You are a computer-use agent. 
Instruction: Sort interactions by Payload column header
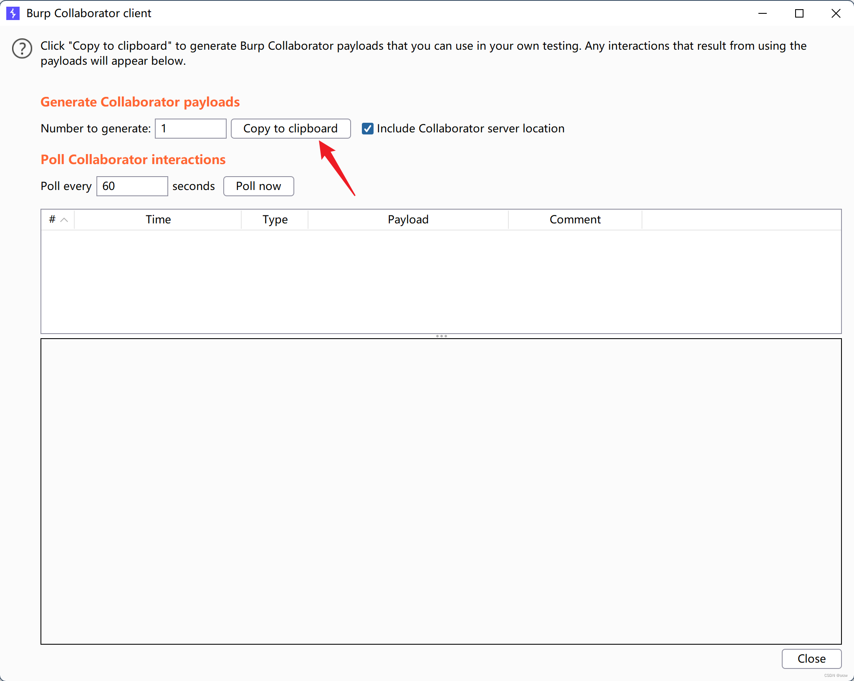[408, 220]
